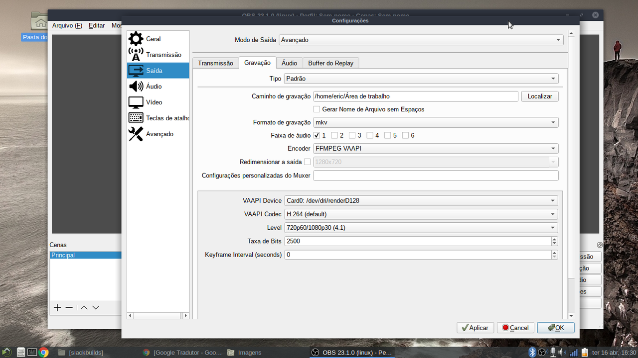
Task: Increase Taxa de Bits with up arrow
Action: (x=554, y=239)
